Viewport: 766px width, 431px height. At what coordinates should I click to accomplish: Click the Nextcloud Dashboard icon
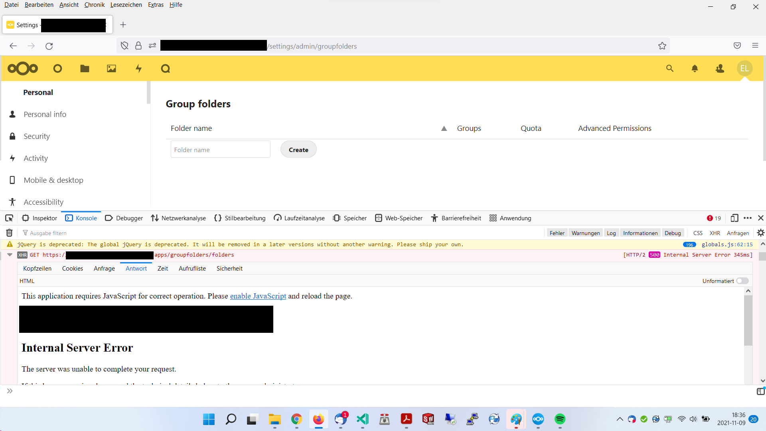57,68
